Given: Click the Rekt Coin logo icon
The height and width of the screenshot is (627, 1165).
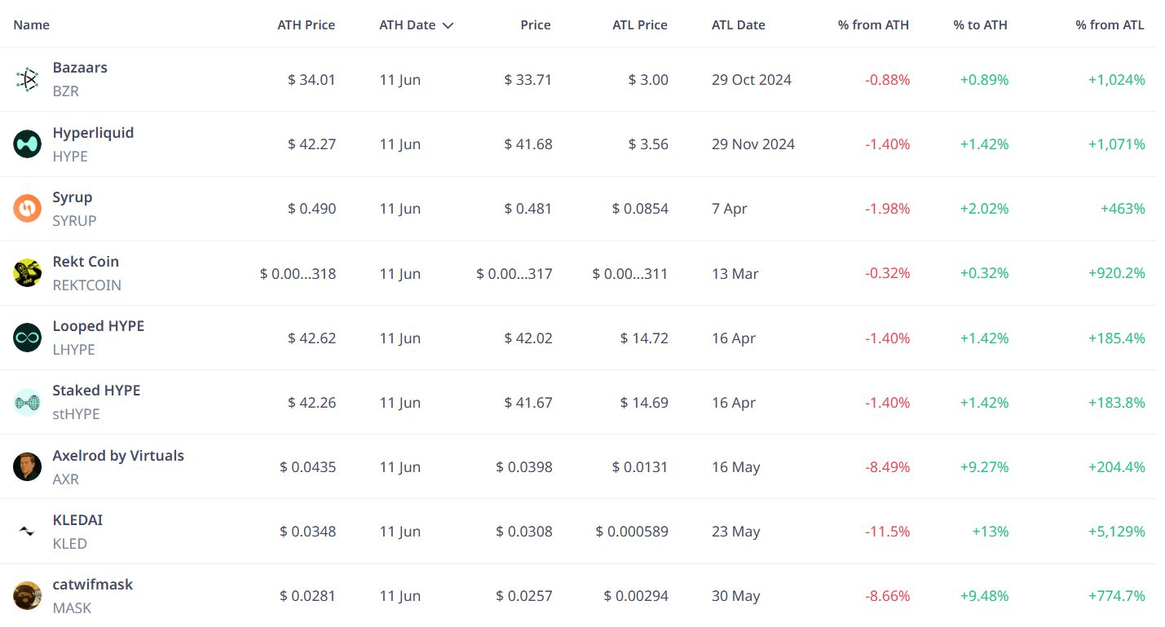Looking at the screenshot, I should (27, 273).
